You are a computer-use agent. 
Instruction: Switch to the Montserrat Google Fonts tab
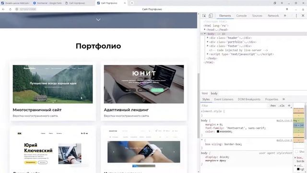(x=47, y=3)
